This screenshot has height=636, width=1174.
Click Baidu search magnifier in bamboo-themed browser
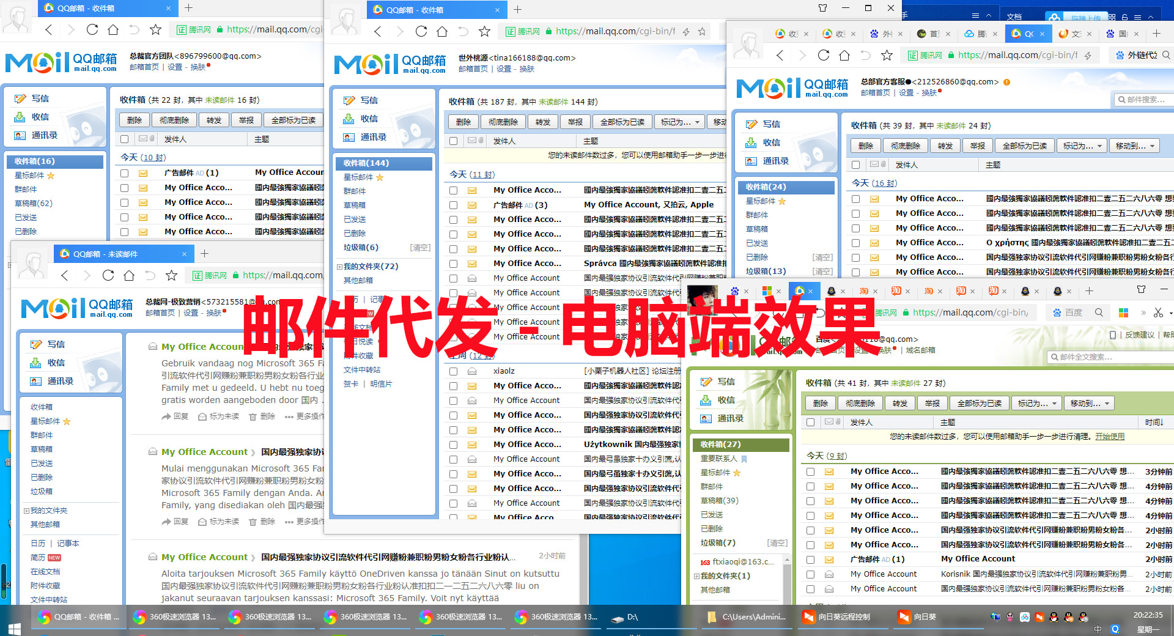1099,312
